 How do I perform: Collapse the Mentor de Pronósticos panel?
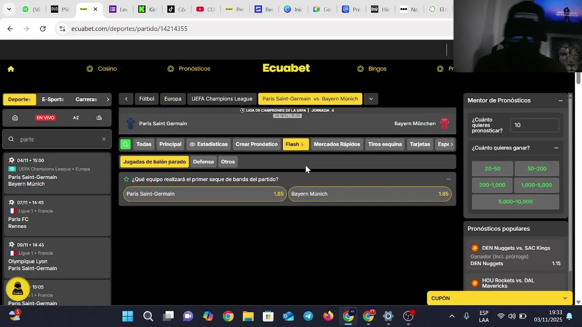coord(561,100)
